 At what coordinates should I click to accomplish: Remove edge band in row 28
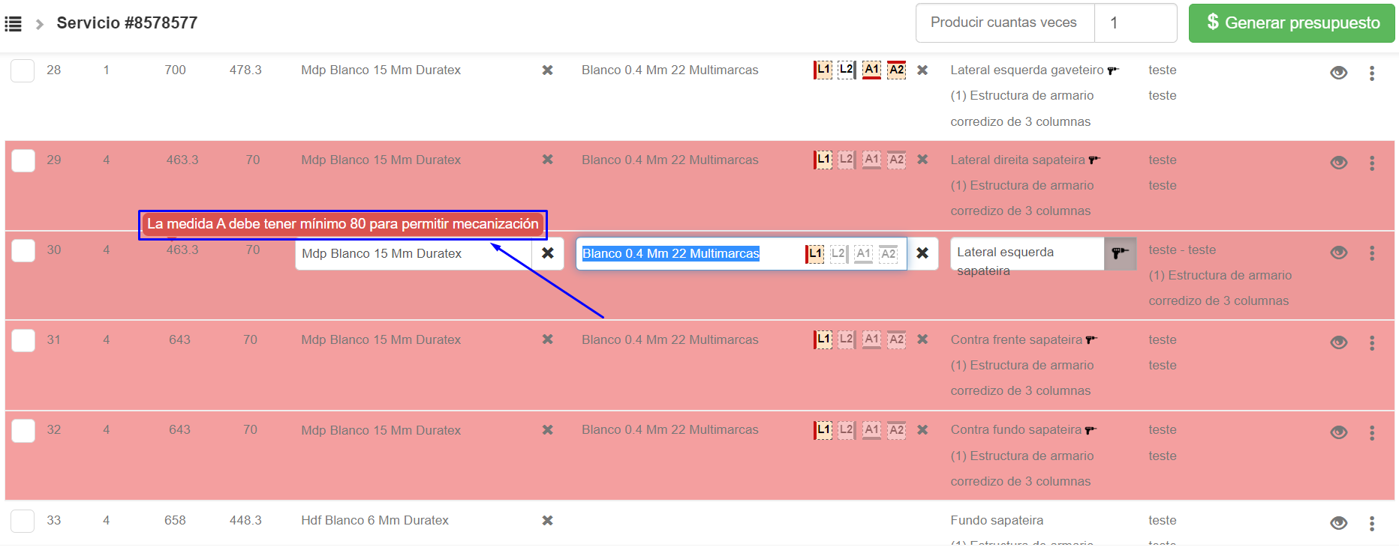point(922,70)
